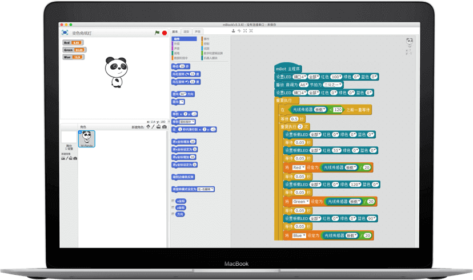Click the 移动 10 步 move block

pos(181,66)
